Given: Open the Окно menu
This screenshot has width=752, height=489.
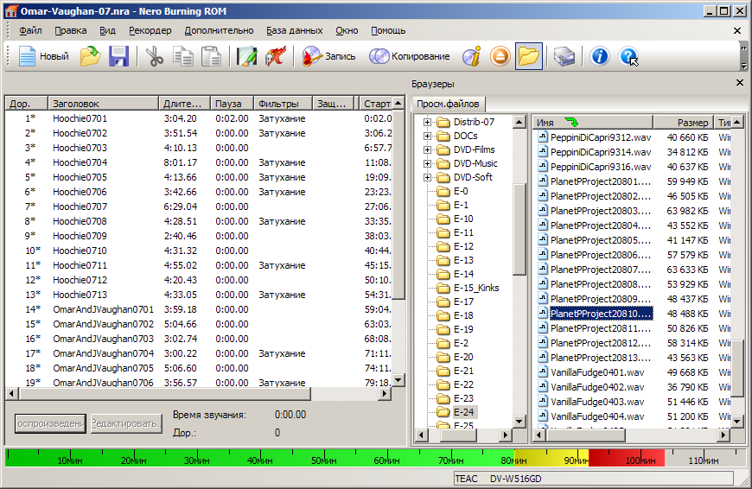Looking at the screenshot, I should 347,31.
